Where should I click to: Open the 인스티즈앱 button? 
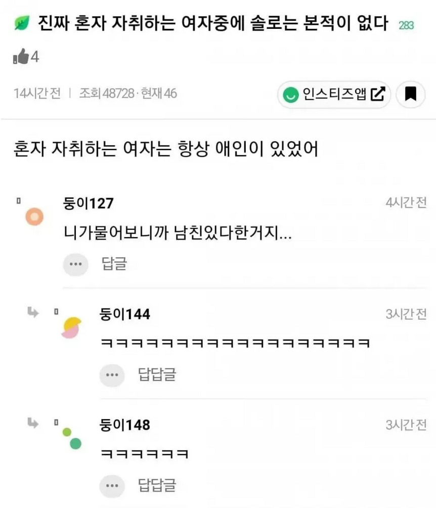334,94
